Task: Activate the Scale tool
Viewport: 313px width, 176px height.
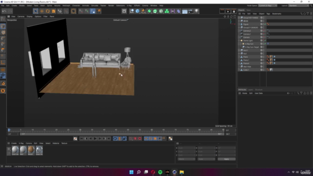Action: 53,11
